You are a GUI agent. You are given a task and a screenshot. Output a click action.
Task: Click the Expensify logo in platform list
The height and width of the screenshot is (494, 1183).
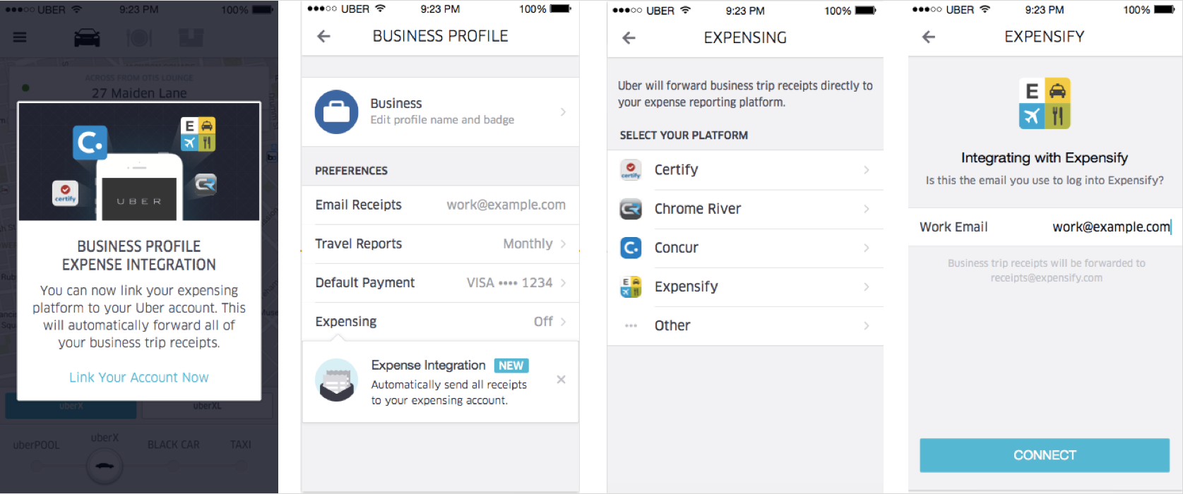pyautogui.click(x=631, y=287)
